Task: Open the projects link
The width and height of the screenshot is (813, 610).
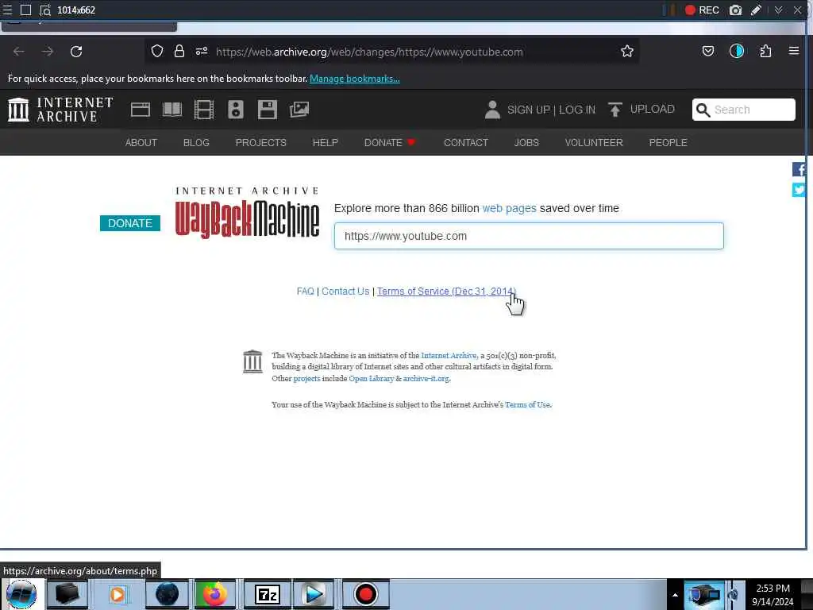Action: [x=307, y=378]
